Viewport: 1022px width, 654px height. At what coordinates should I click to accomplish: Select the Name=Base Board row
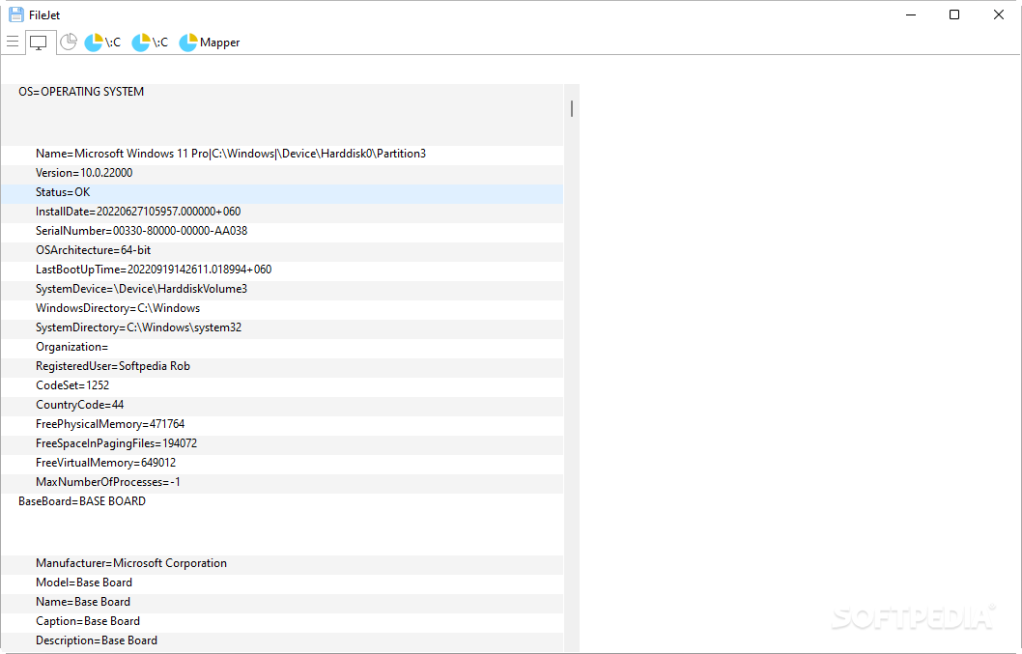pos(282,603)
